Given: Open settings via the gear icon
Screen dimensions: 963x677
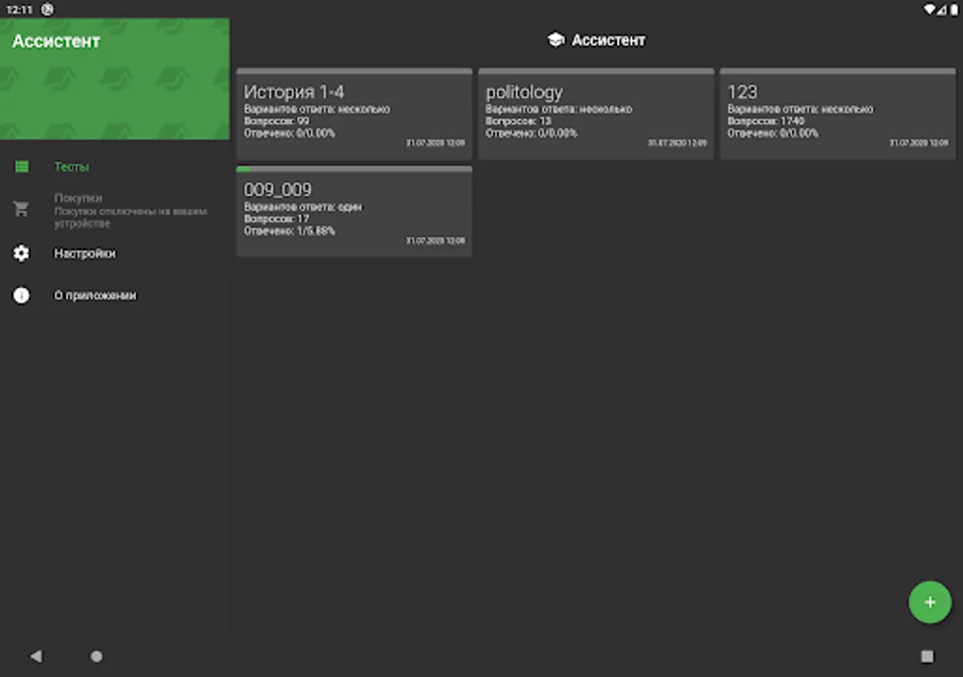Looking at the screenshot, I should point(21,253).
